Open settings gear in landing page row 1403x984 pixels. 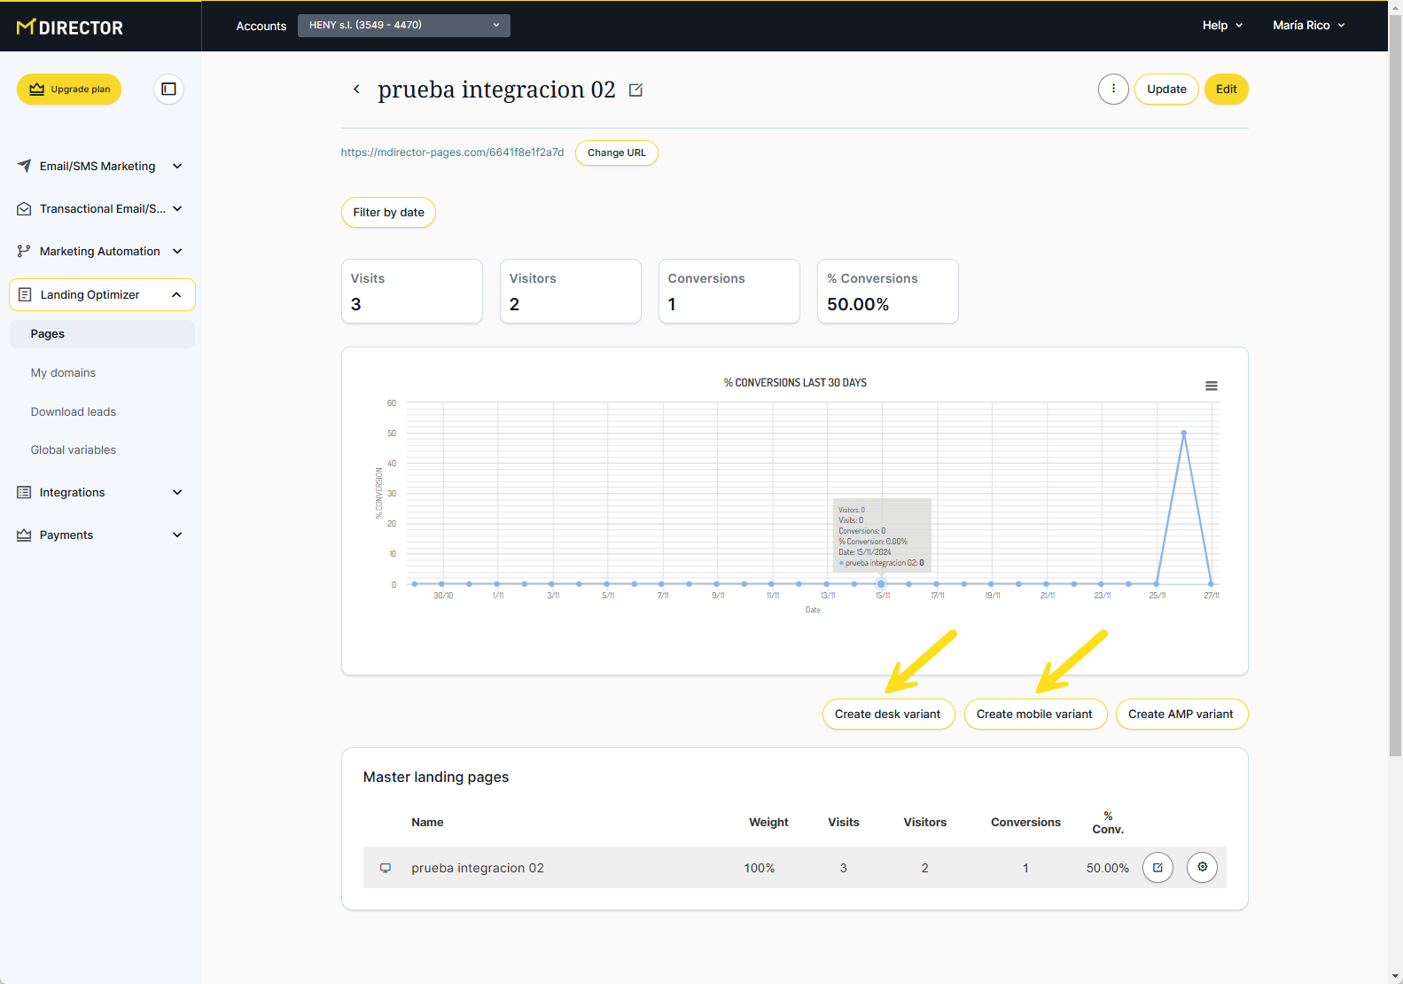pos(1202,868)
